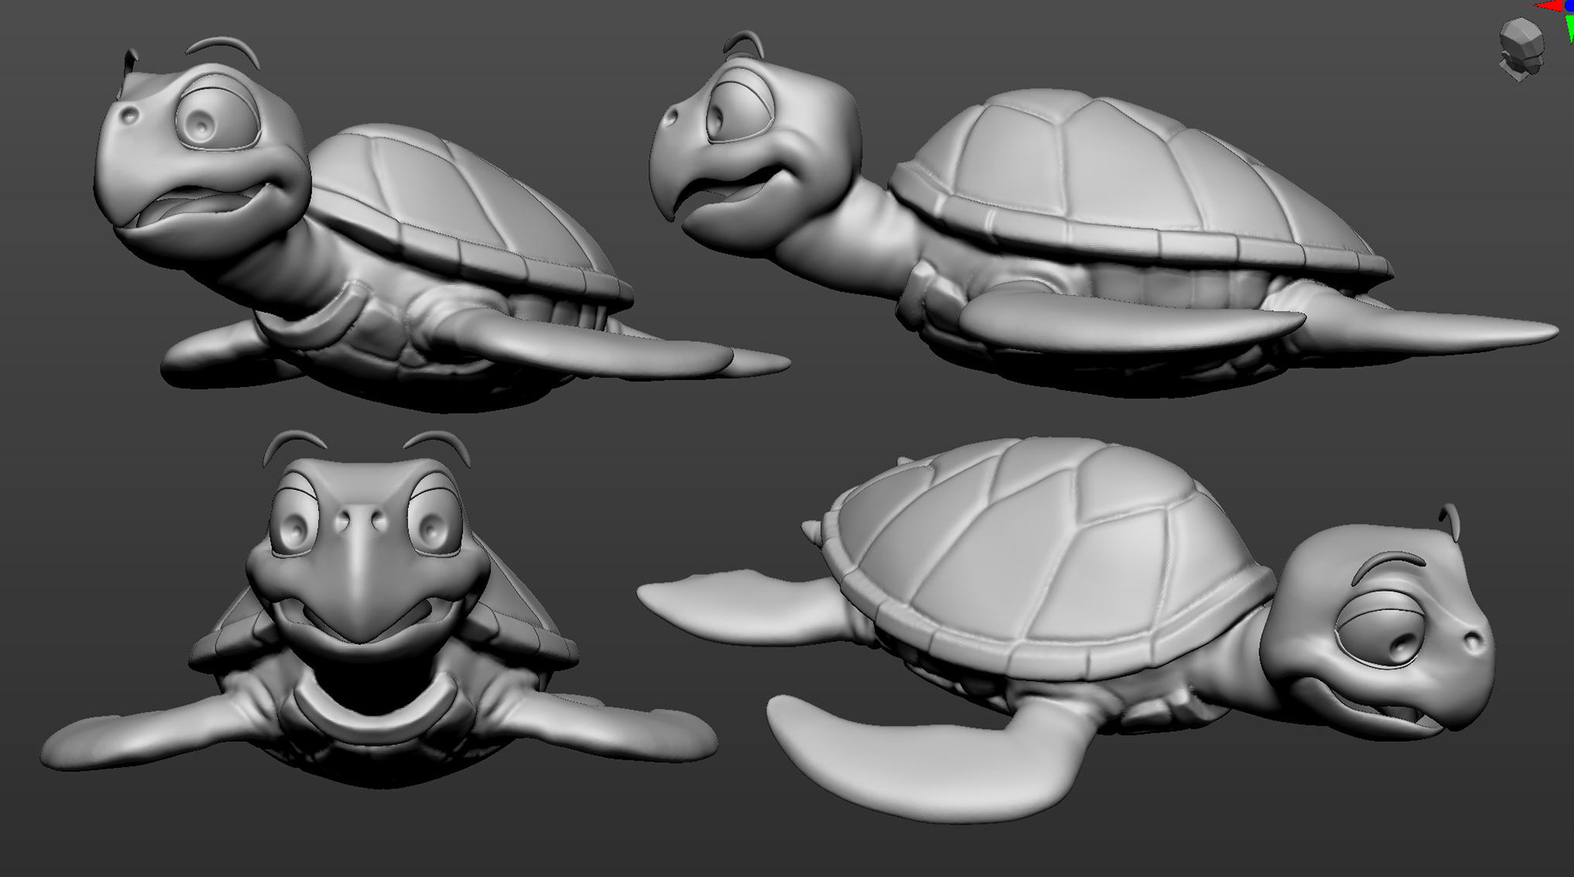
Task: Select the three-quarter turtle with open mouth
Action: [441, 223]
